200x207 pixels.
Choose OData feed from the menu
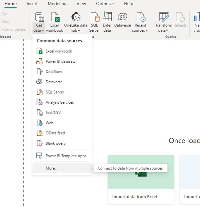coord(55,133)
